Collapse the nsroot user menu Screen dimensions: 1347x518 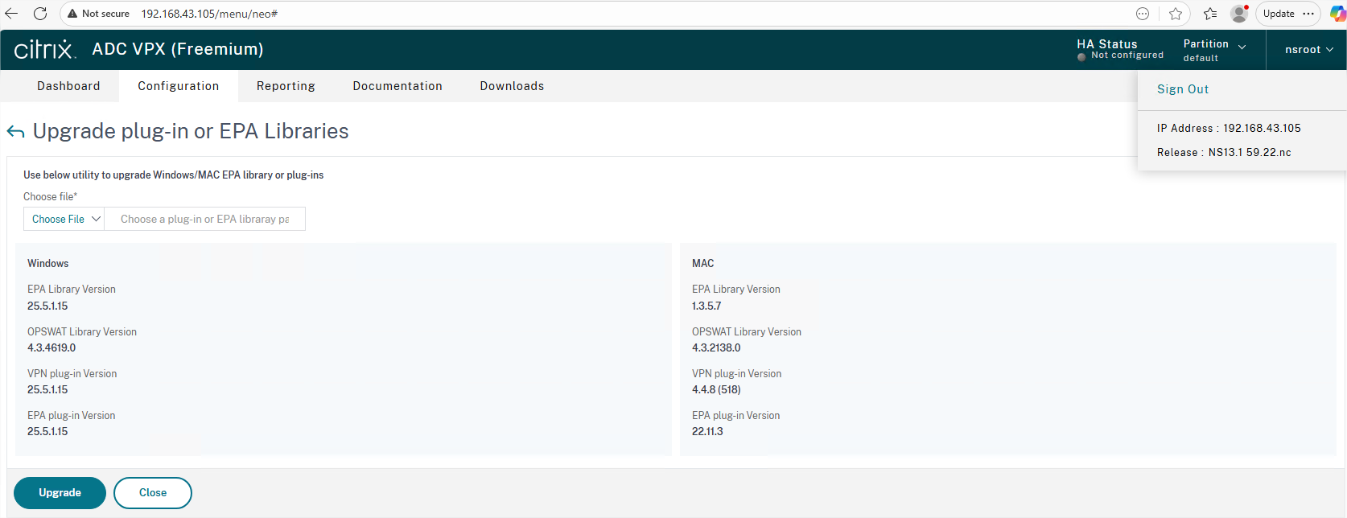pos(1308,50)
